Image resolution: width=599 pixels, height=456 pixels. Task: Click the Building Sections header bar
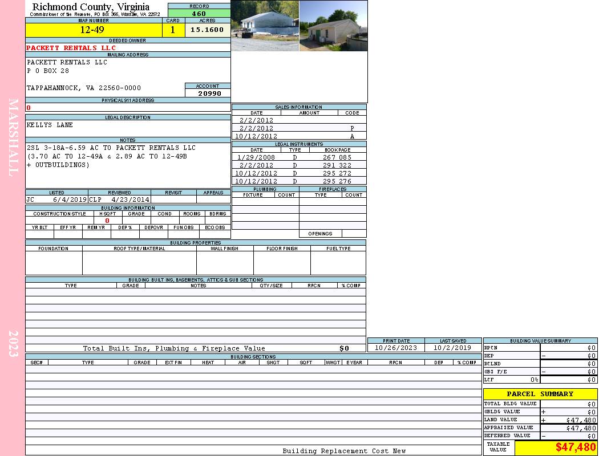(x=253, y=357)
